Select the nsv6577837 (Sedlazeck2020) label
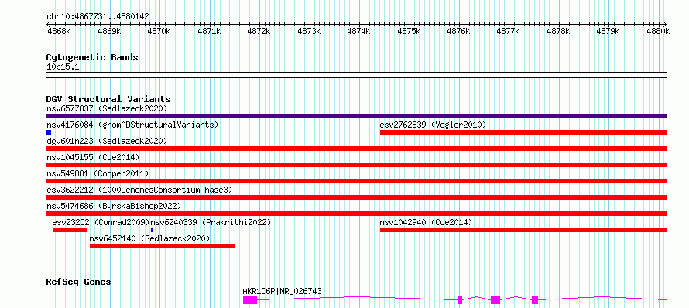The image size is (689, 308). (107, 108)
